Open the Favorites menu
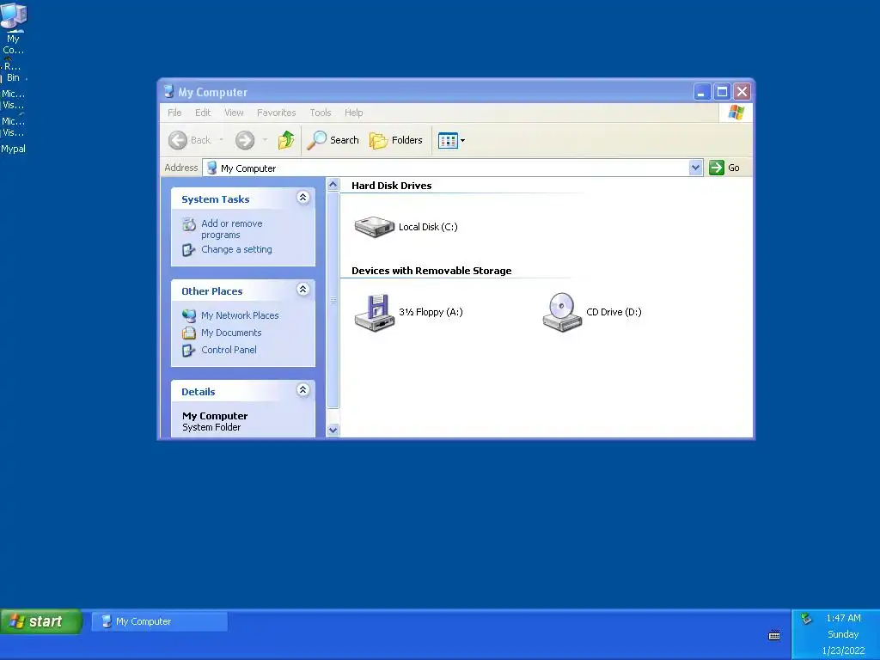Viewport: 880px width, 660px height. point(276,113)
